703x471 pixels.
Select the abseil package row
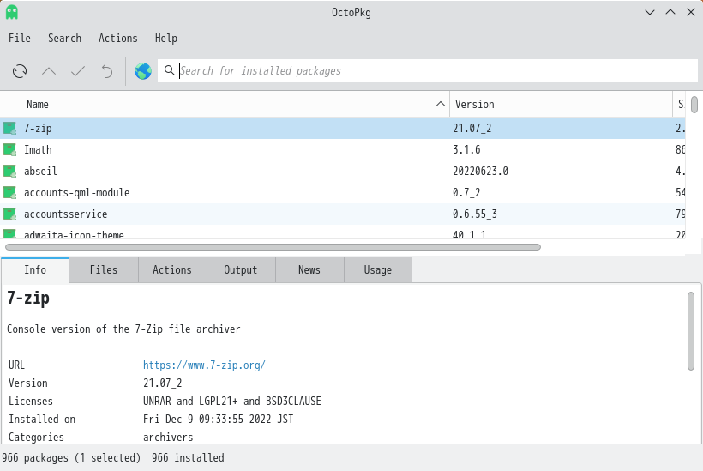[x=343, y=172]
